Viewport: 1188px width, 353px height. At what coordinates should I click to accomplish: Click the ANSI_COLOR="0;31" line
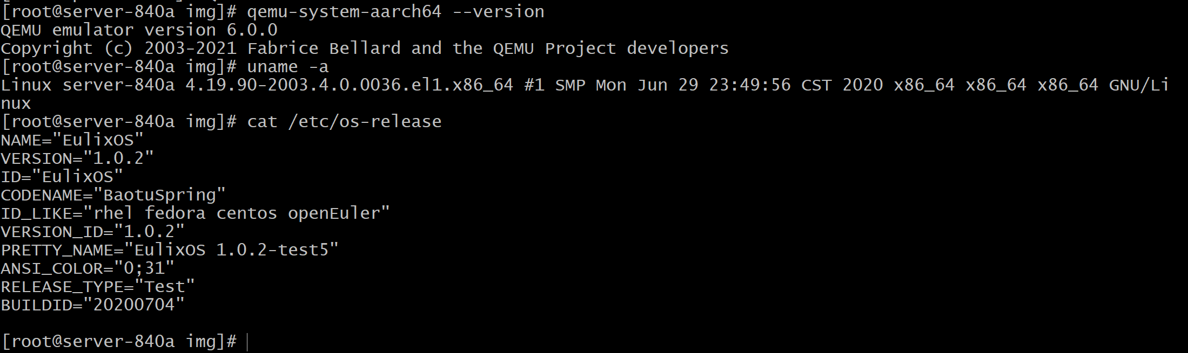click(x=88, y=268)
